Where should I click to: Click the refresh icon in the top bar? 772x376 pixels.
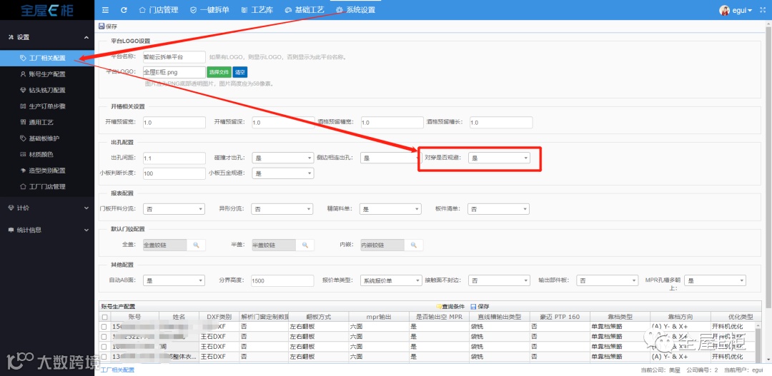point(124,10)
